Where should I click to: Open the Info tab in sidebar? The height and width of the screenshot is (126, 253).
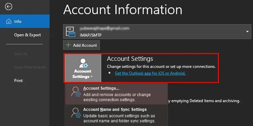[x=25, y=21]
